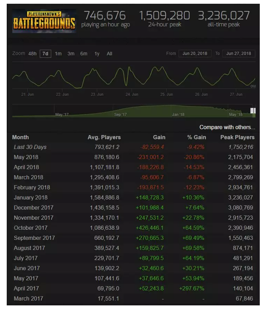The image size is (265, 311).
Task: Click average players value 876,180.6
Action: coord(107,157)
